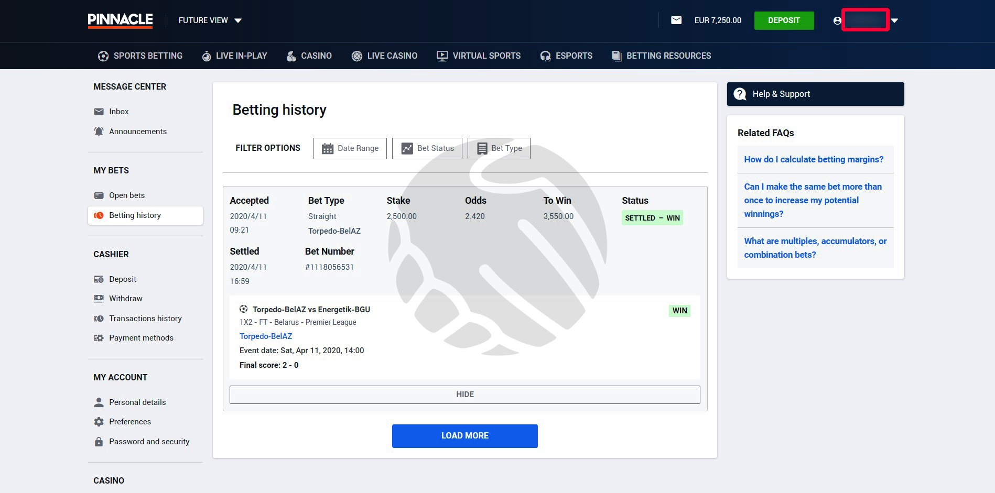This screenshot has width=995, height=493.
Task: Click the Casino chips icon
Action: pyautogui.click(x=291, y=56)
